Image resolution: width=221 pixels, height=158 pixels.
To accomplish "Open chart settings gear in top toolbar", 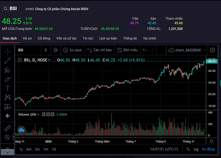I will (x=212, y=50).
